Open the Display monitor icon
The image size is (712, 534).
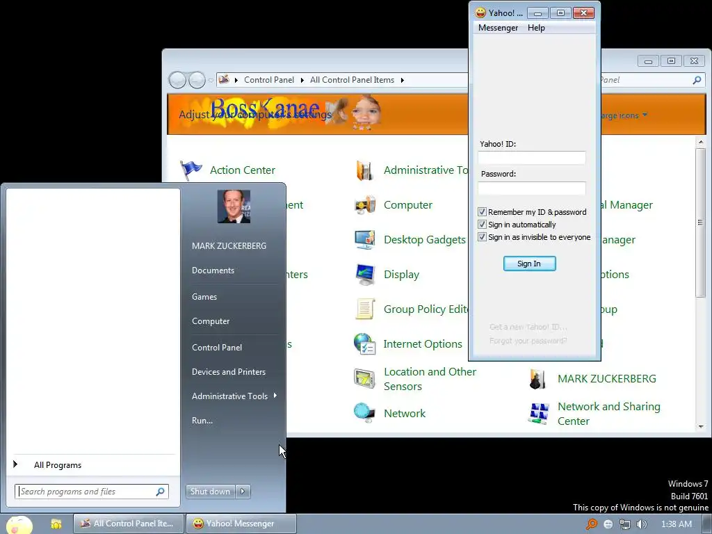click(364, 274)
